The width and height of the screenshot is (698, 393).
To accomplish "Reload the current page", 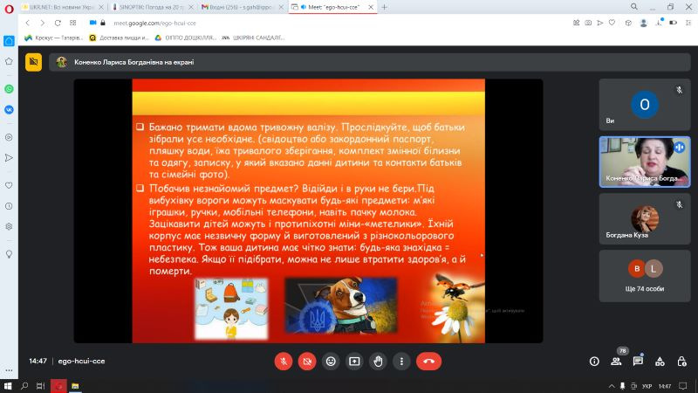I will click(58, 23).
